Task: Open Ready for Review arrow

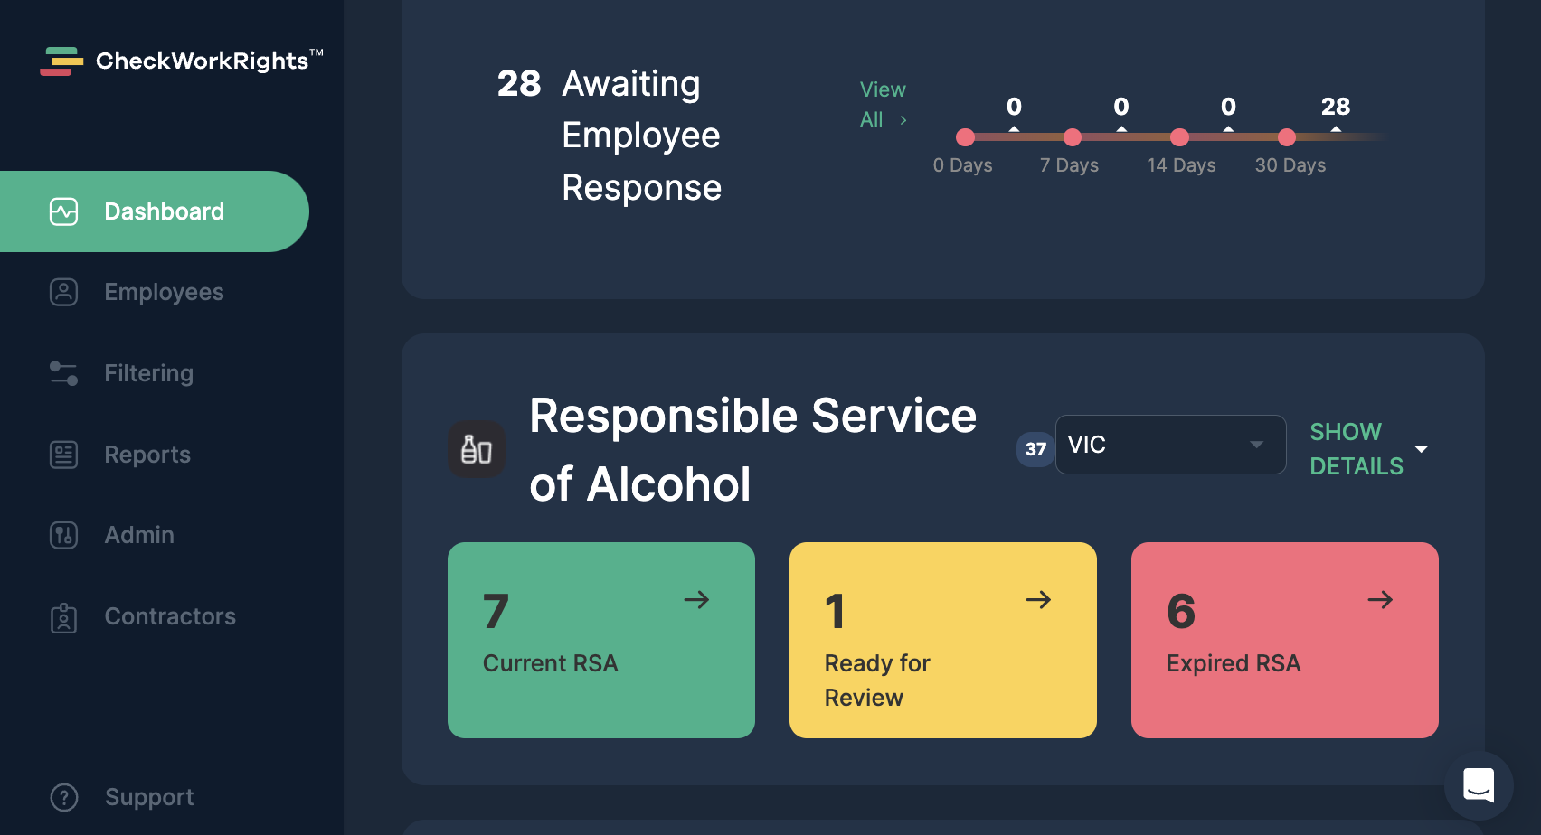Action: click(1039, 599)
